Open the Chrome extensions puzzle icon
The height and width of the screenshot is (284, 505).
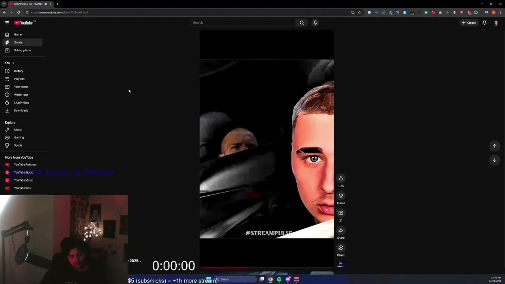coord(476,12)
